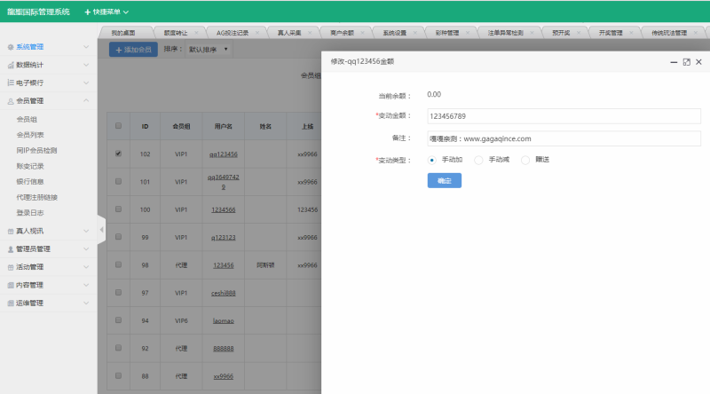Expand 管理员管理 with its chevron

pos(86,249)
